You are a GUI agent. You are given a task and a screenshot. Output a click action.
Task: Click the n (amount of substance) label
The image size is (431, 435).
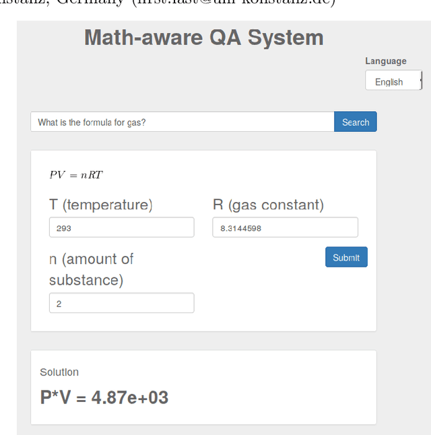tap(92, 269)
